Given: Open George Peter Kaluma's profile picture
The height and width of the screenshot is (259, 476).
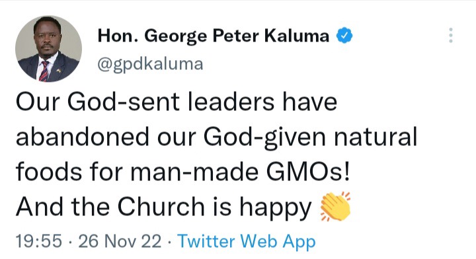Looking at the screenshot, I should click(x=48, y=49).
